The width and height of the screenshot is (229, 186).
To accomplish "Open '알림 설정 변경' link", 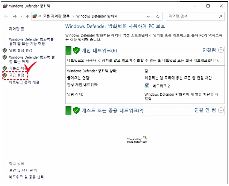I will 20,51.
